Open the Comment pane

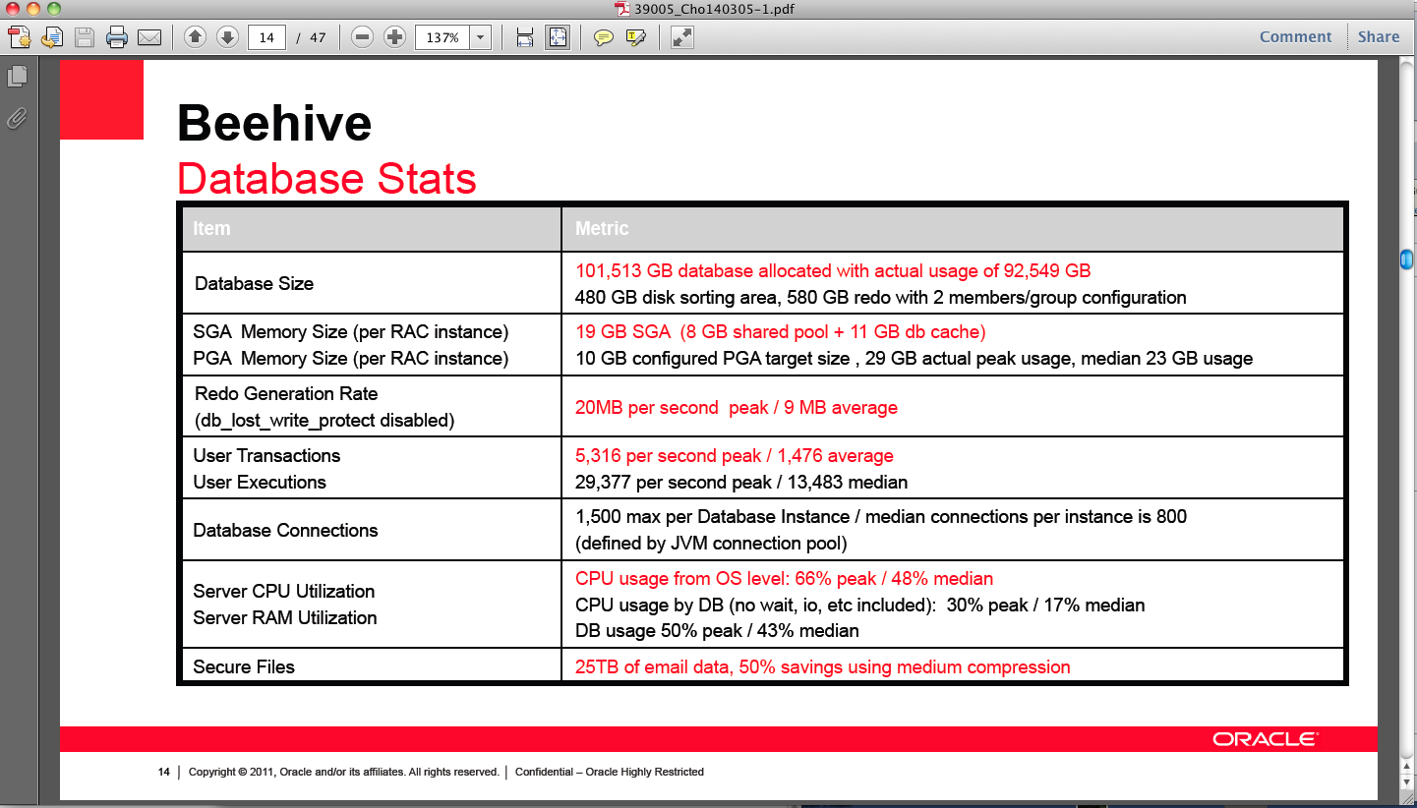pyautogui.click(x=1295, y=37)
